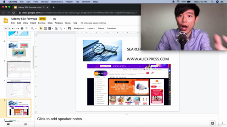Open the move to folder icon
The width and height of the screenshot is (227, 127).
(55, 19)
